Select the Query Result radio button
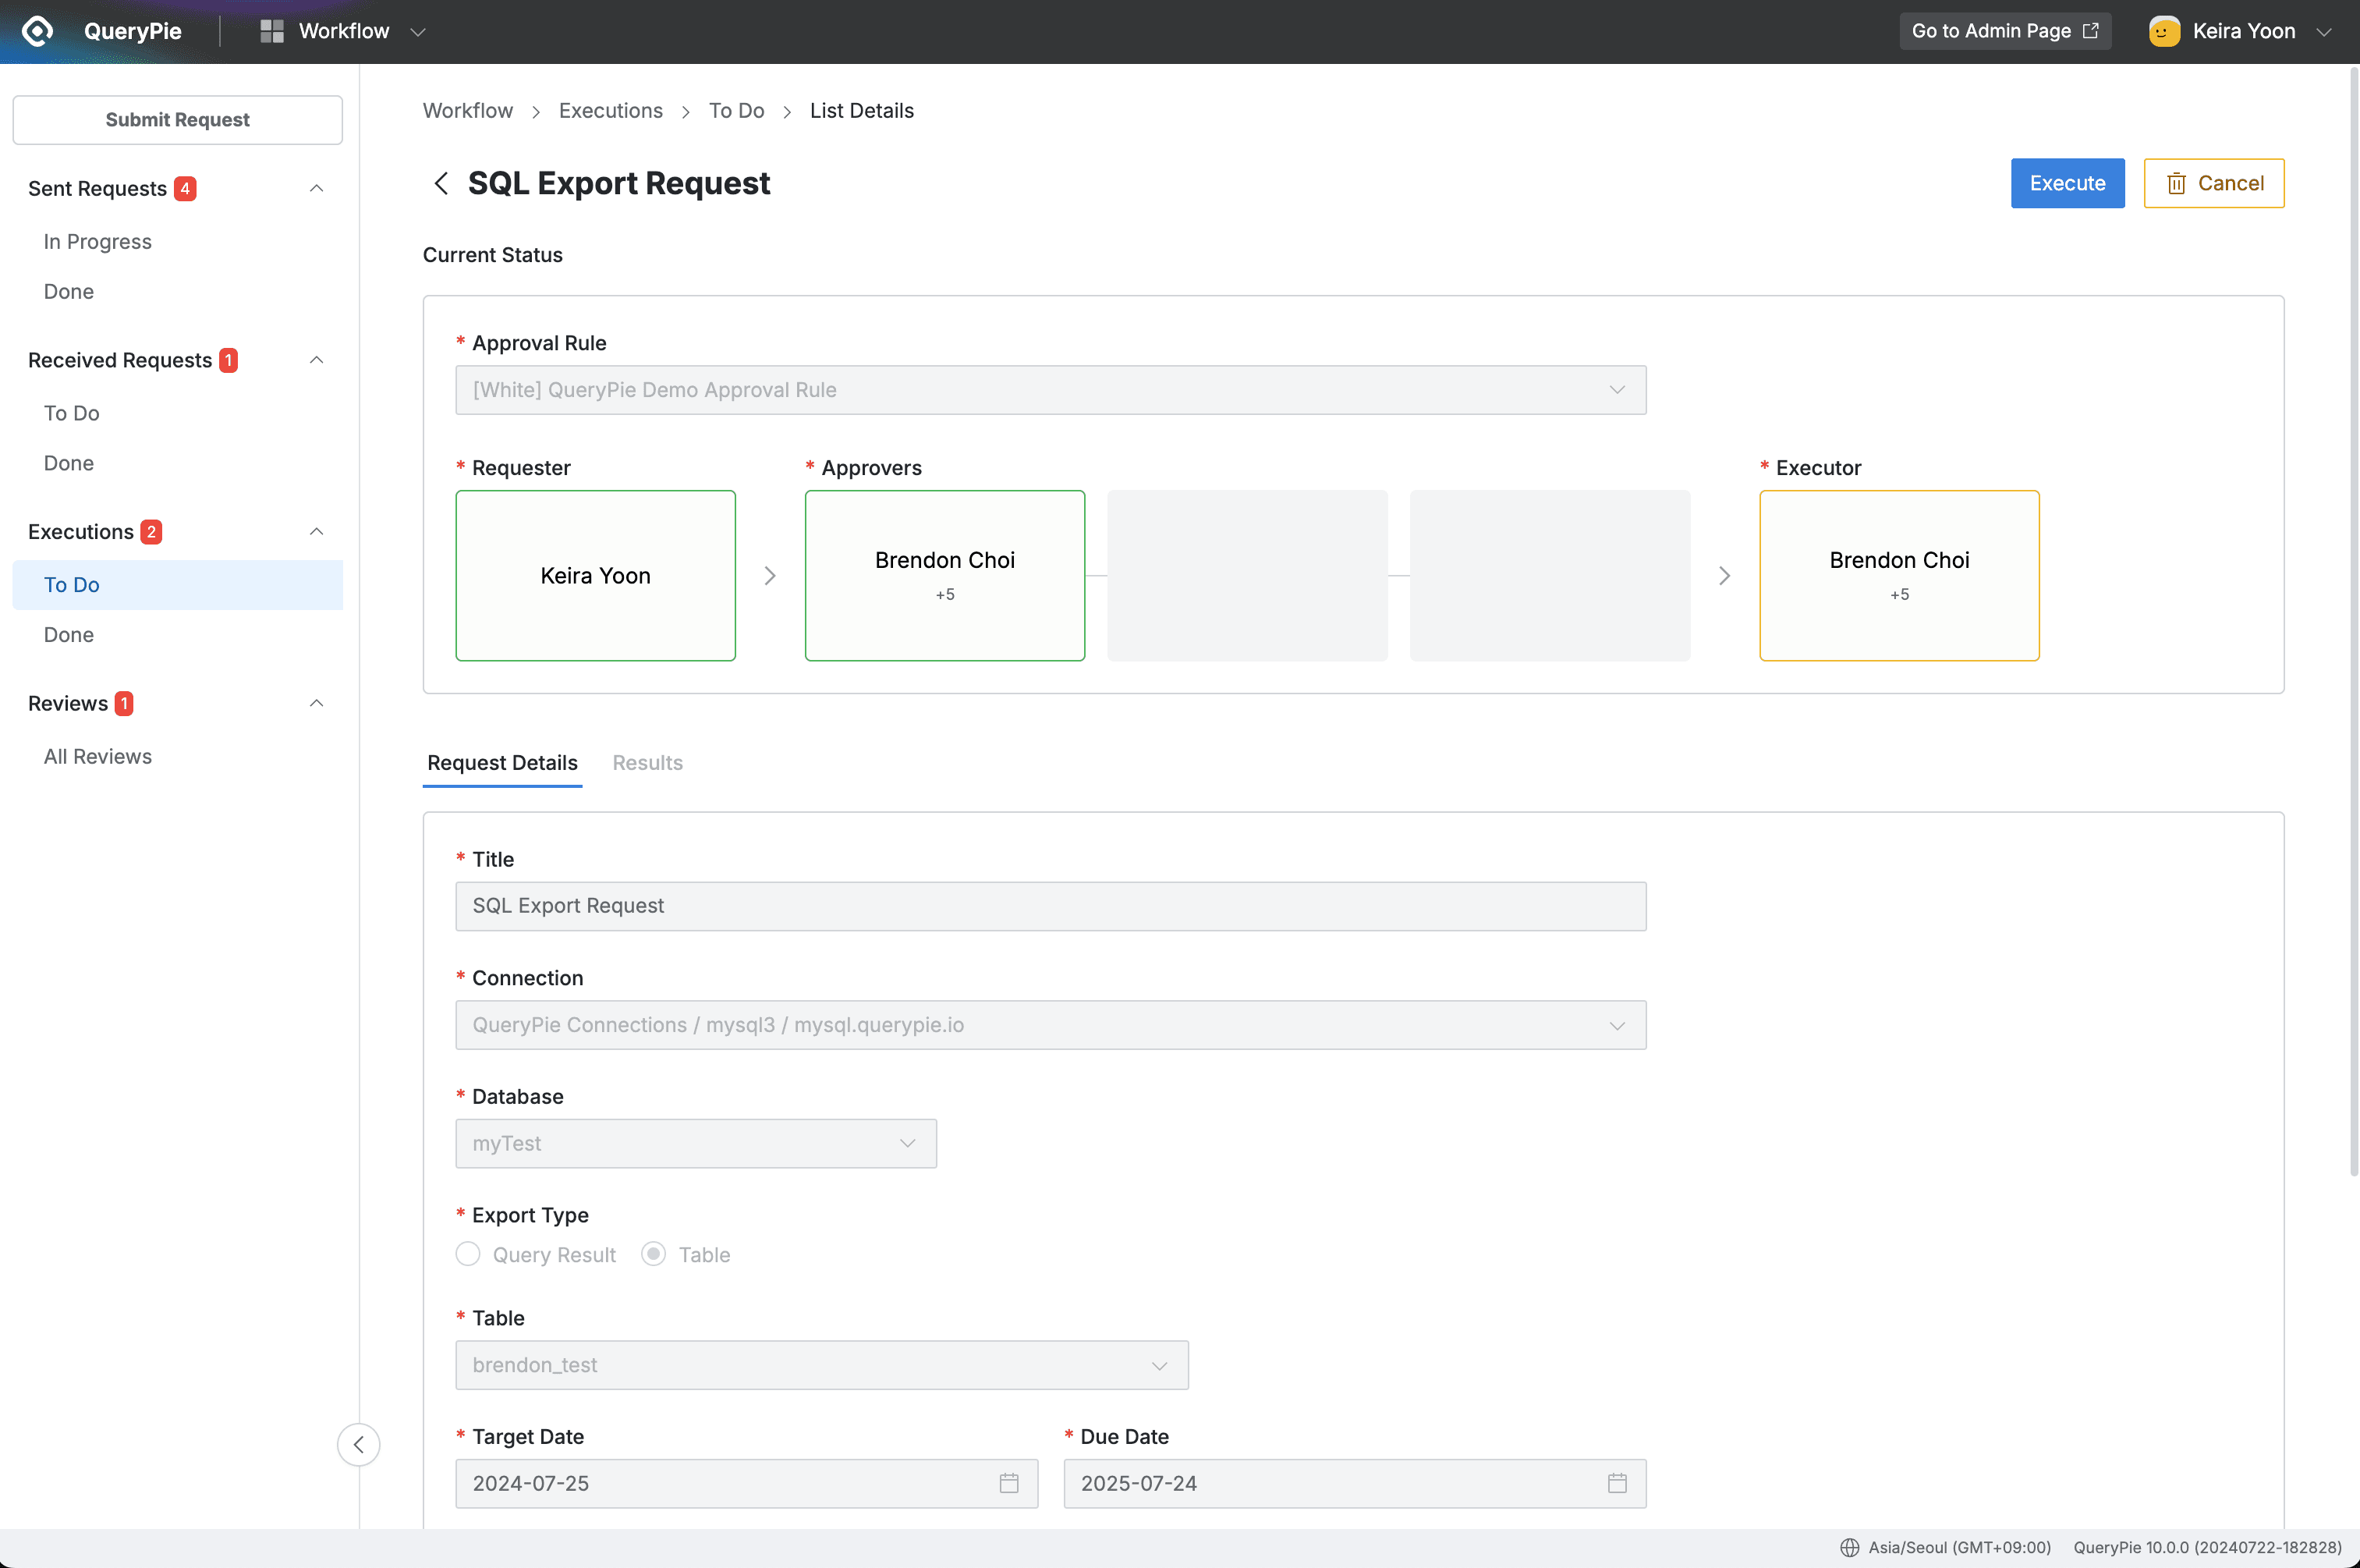2360x1568 pixels. [468, 1254]
